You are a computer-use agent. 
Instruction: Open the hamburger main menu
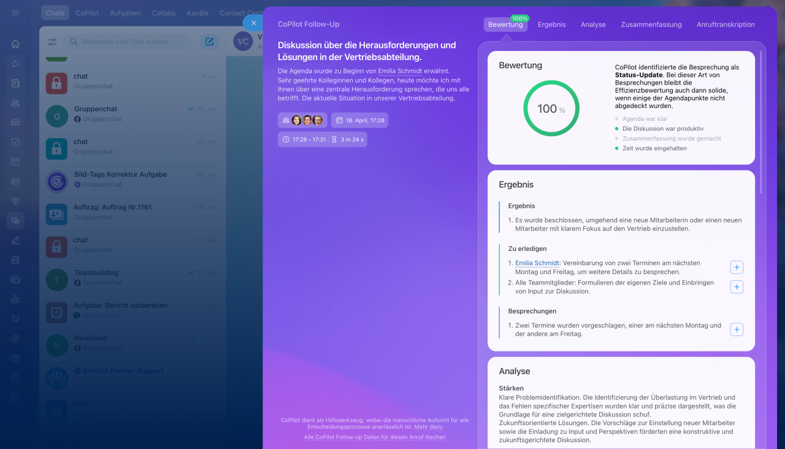tap(15, 13)
